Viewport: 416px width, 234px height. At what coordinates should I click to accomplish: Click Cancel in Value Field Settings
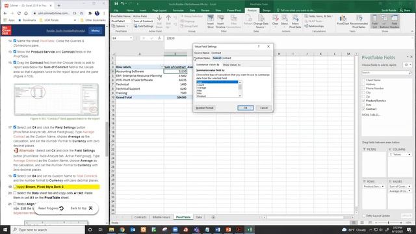coord(264,108)
